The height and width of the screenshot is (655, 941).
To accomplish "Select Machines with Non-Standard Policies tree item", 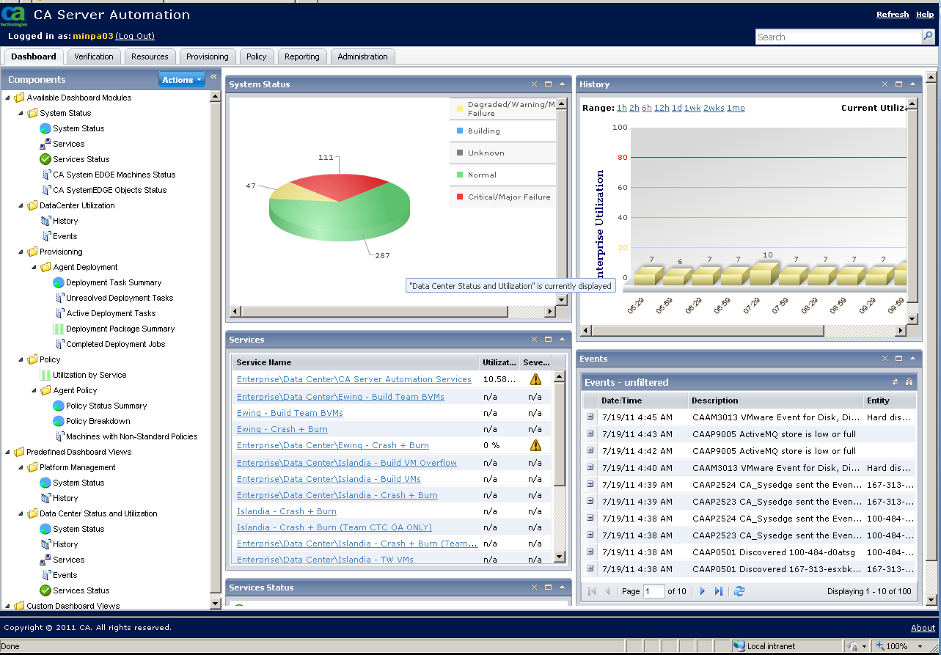I will coord(131,436).
